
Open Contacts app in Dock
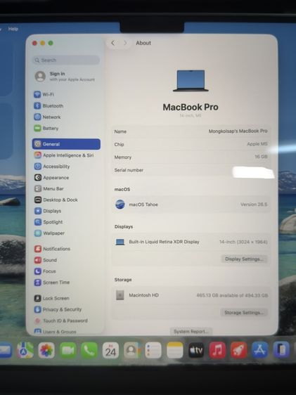click(x=132, y=350)
